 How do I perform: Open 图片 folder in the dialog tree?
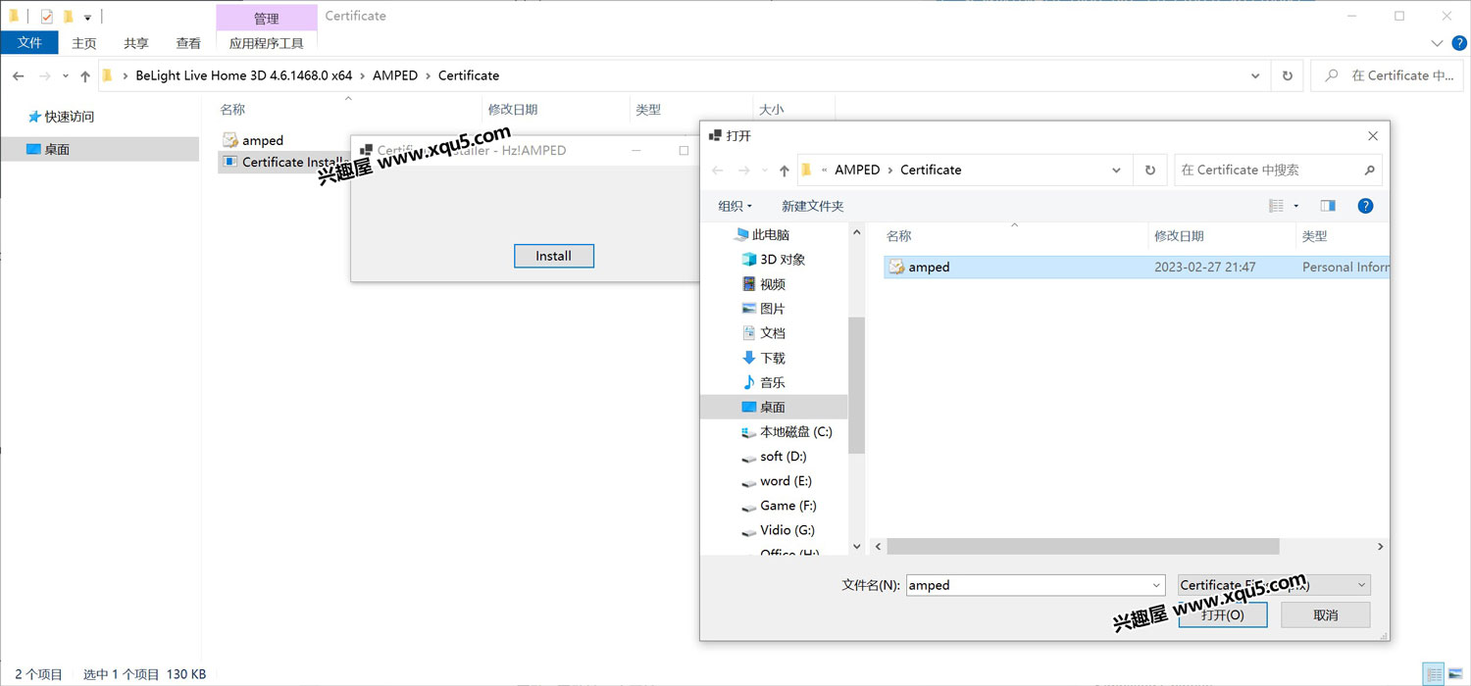[x=764, y=309]
